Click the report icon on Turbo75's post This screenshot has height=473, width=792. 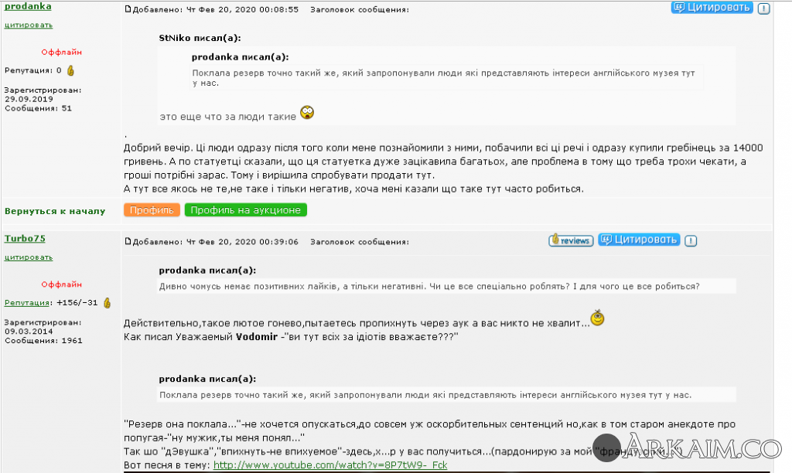pos(691,241)
